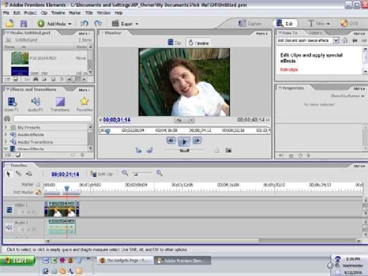The width and height of the screenshot is (368, 276).
Task: Click the Undo arrow in toolbar
Action: (x=84, y=24)
